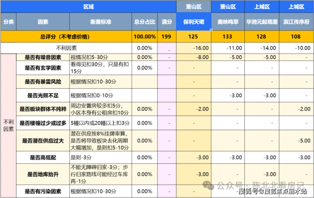
Task: Select the 是否高低配 factor cell
Action: click(43, 158)
